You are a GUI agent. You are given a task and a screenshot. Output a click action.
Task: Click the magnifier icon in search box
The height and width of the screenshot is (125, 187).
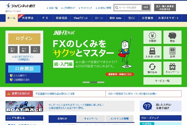click(117, 8)
